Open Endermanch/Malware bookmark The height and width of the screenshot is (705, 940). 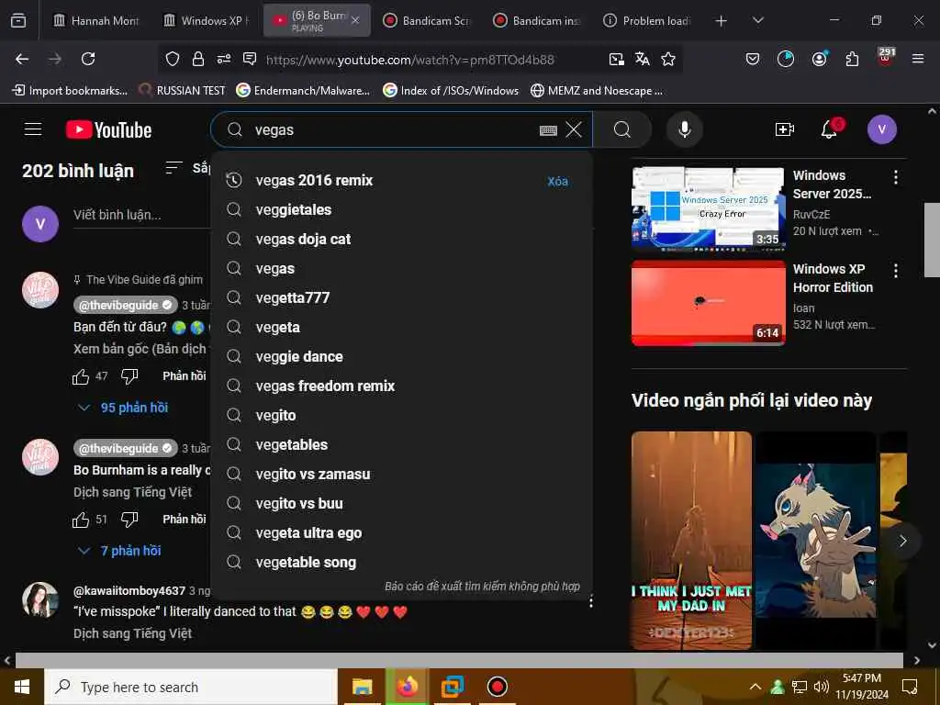coord(303,91)
